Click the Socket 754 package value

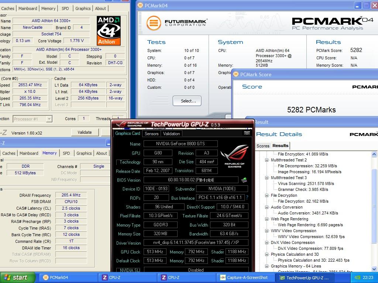coord(51,34)
